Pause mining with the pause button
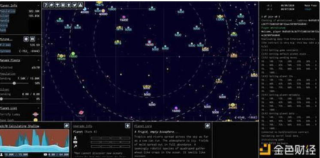320x158 pixels. 33,39
